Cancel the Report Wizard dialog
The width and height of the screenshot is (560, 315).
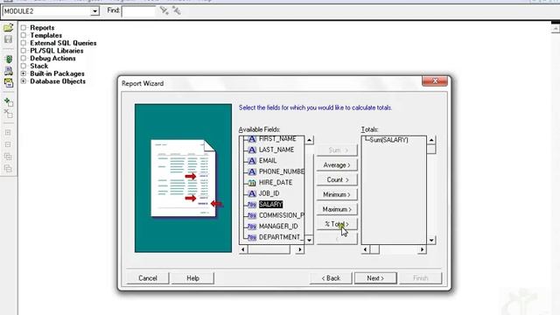click(148, 278)
